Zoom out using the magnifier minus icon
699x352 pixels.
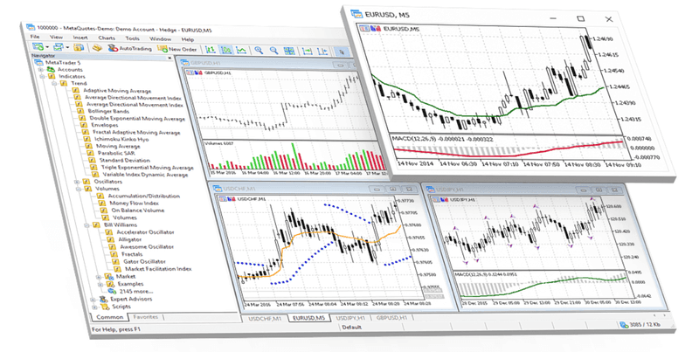tap(273, 51)
